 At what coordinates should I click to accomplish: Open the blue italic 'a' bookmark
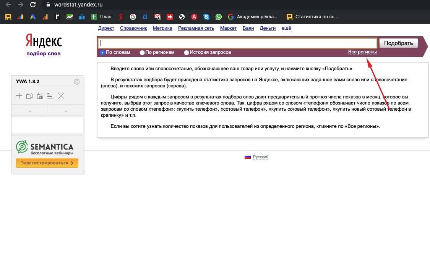point(145,17)
